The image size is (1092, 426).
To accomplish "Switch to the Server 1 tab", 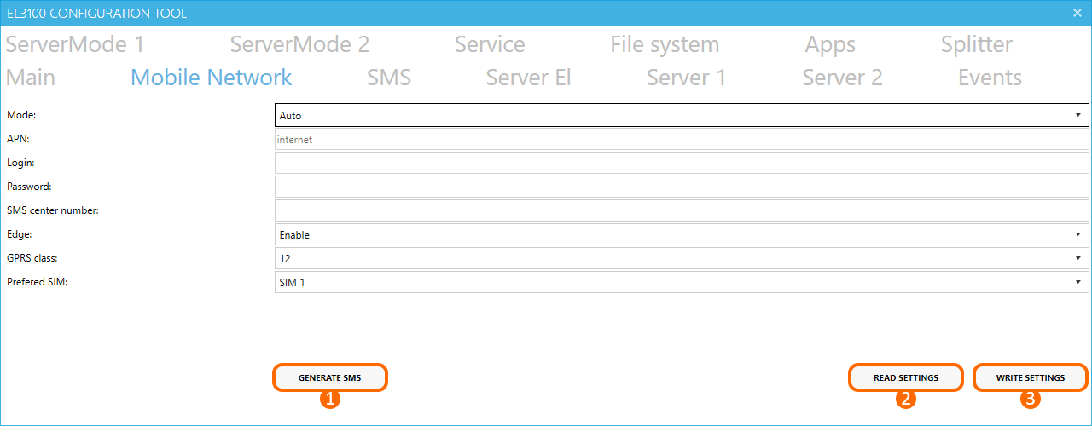I will point(686,78).
